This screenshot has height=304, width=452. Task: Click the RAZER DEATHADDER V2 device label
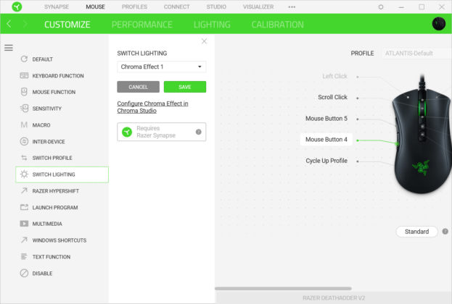click(334, 298)
